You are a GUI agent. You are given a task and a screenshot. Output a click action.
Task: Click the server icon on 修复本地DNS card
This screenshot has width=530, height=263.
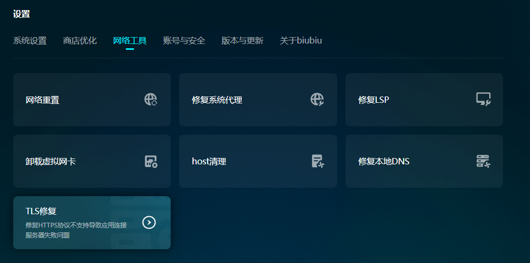[x=483, y=161]
